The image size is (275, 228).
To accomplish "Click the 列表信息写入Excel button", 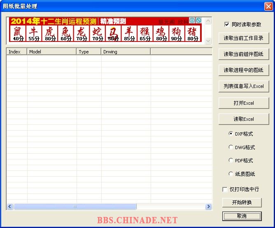I will (243, 86).
